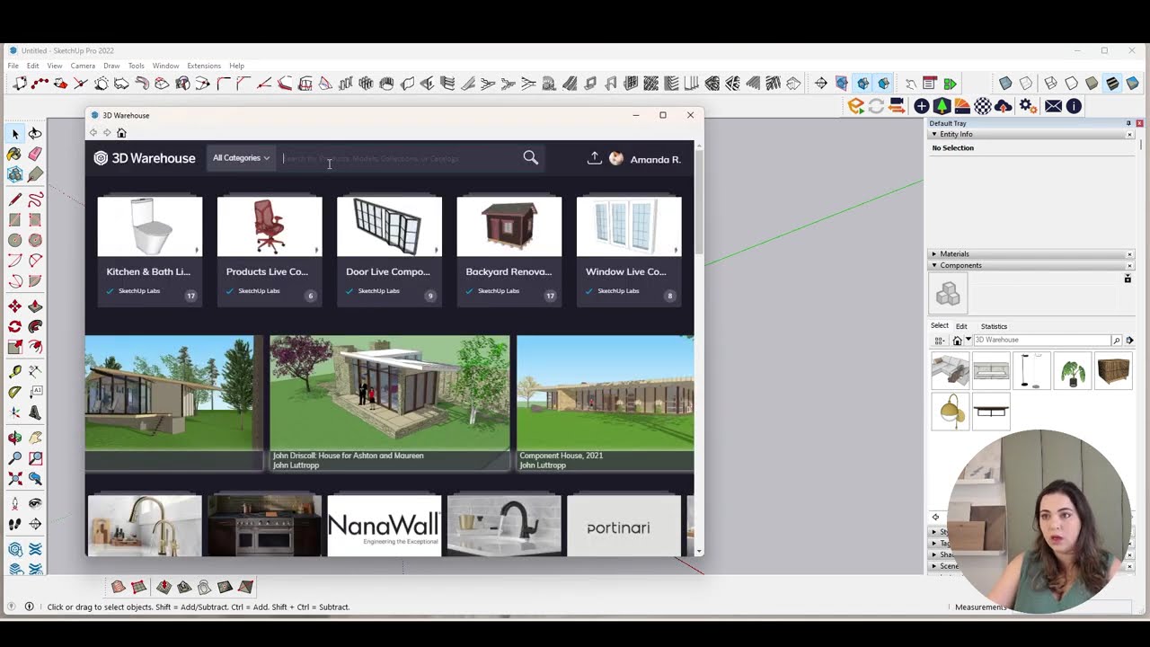The image size is (1150, 647).
Task: Open Kitchen & Bath collection card
Action: coord(149,250)
